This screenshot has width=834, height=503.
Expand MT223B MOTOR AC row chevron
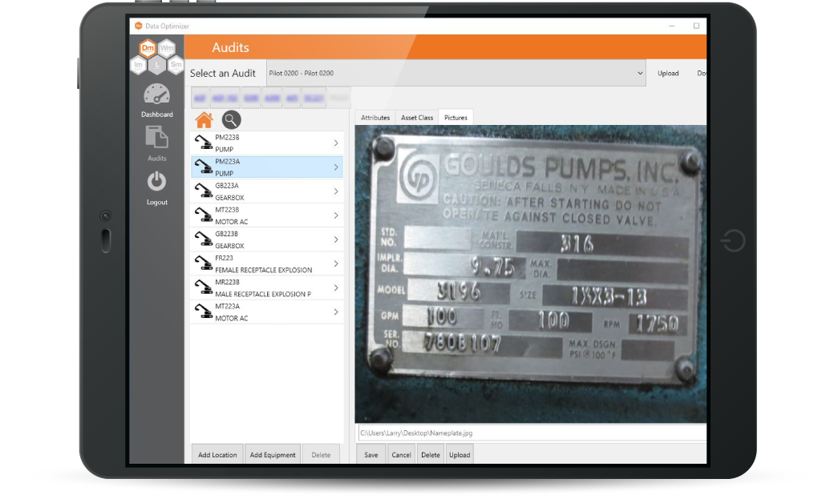tap(336, 215)
